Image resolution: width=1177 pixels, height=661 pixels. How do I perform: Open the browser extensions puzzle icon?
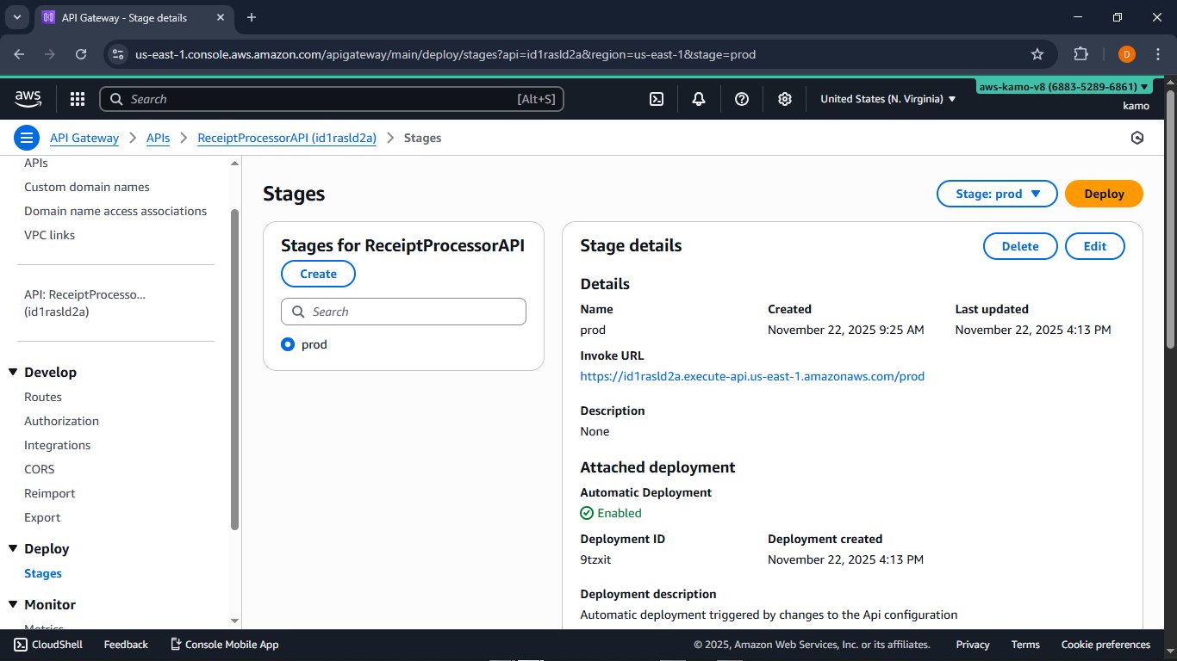1080,54
